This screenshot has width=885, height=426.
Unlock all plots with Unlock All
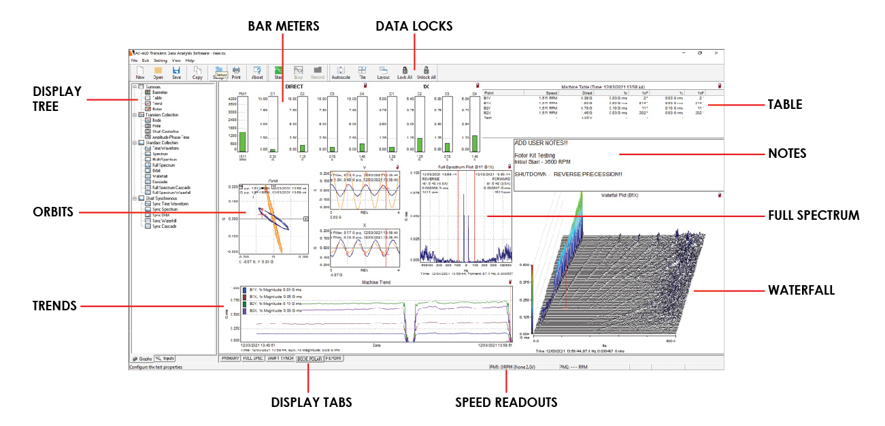(426, 73)
